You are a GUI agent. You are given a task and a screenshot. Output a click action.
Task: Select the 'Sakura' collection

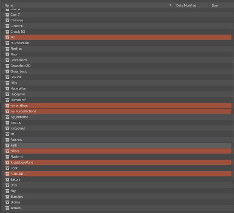(x=118, y=179)
